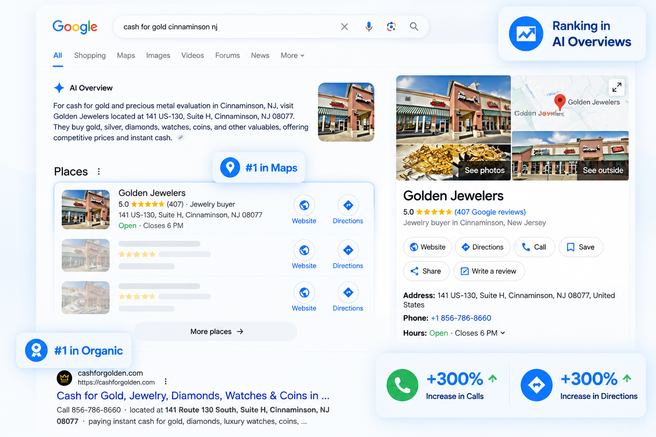Click the AI Overview sparkle icon

click(59, 88)
